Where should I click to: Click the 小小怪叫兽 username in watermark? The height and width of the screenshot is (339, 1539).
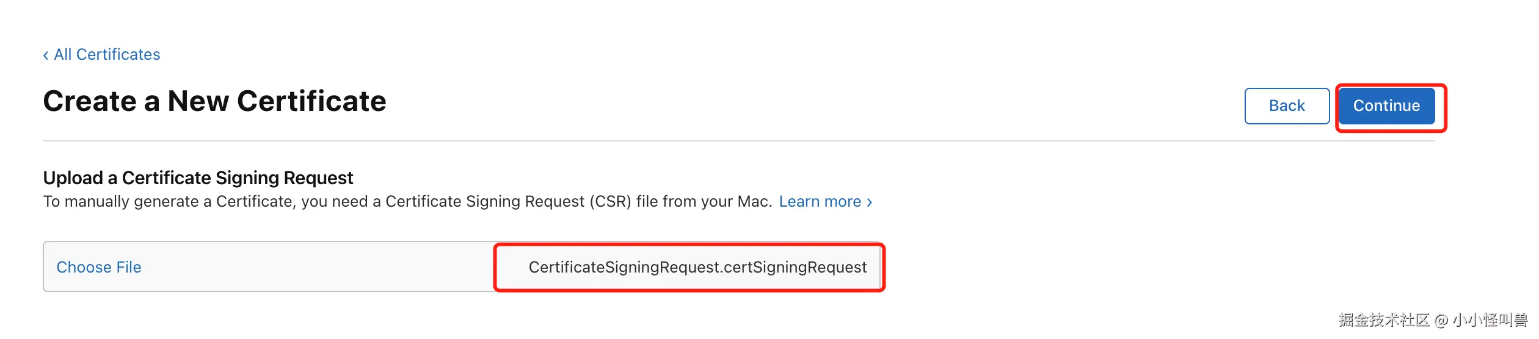tap(1489, 320)
